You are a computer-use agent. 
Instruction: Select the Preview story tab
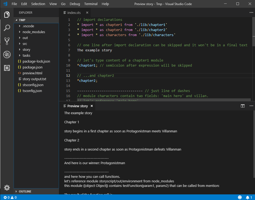pyautogui.click(x=78, y=106)
